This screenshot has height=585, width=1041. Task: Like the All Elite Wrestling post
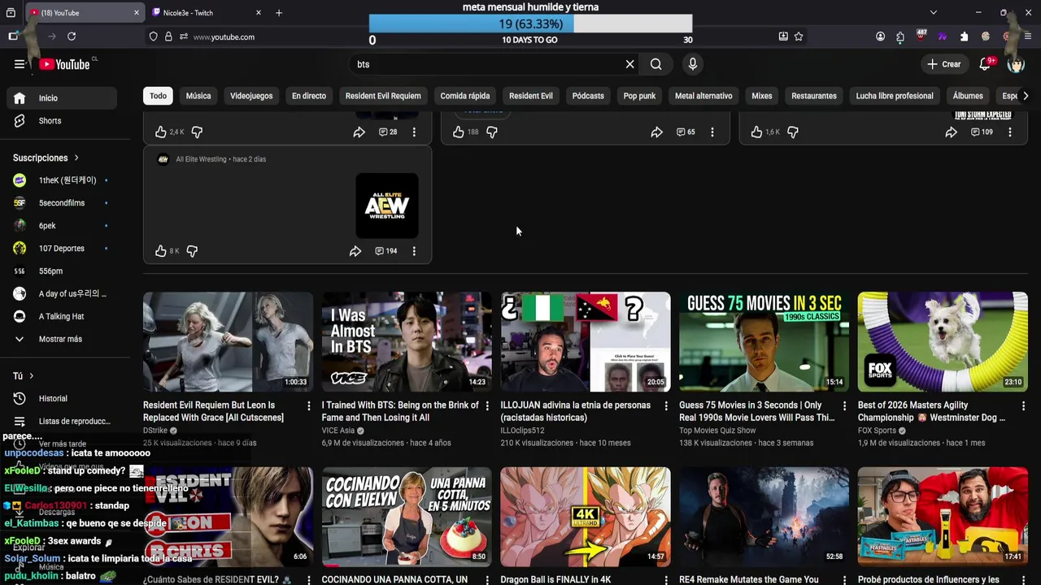pyautogui.click(x=161, y=251)
